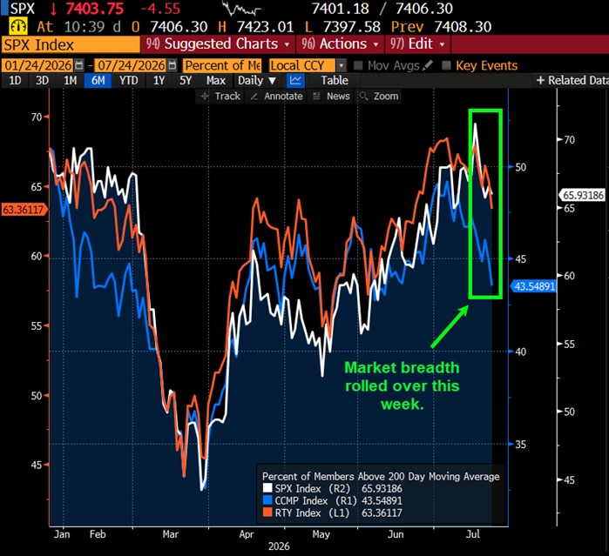Screen dimensions: 609x556
Task: Click the Prev close value 7408.30
Action: coord(463,27)
